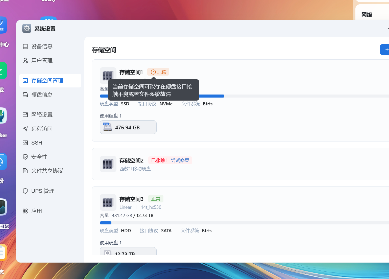
Task: Click the 已移除! status label
Action: pos(159,160)
